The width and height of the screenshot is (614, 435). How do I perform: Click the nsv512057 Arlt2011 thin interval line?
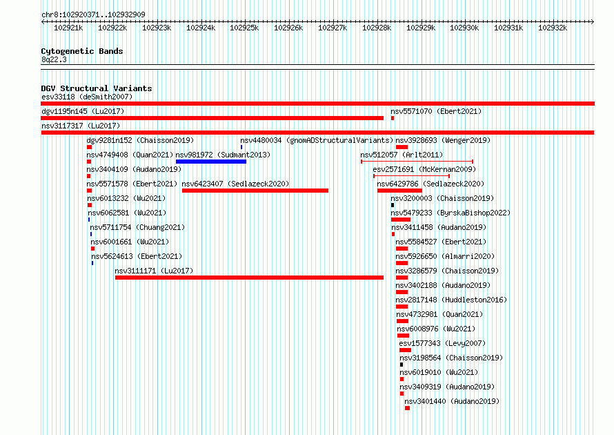pos(417,162)
